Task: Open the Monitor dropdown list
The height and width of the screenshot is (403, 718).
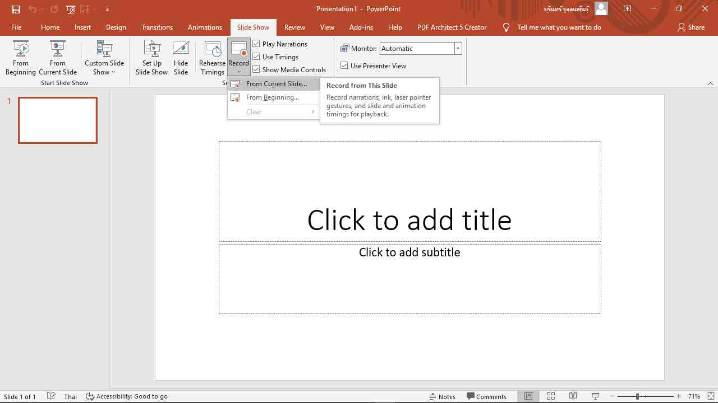Action: (458, 49)
